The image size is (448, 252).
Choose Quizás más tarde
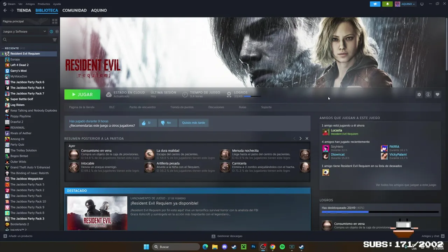[x=194, y=123]
